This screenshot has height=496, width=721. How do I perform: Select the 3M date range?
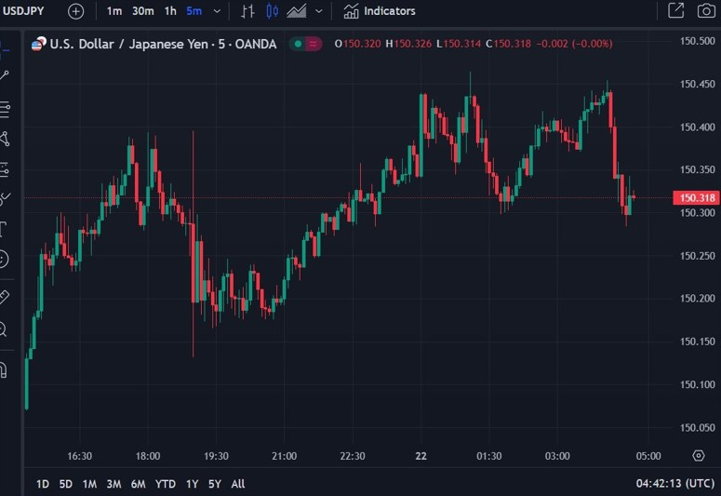pos(113,484)
